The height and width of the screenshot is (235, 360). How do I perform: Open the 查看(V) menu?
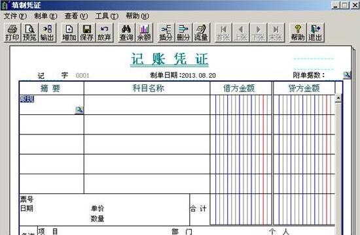(x=76, y=16)
